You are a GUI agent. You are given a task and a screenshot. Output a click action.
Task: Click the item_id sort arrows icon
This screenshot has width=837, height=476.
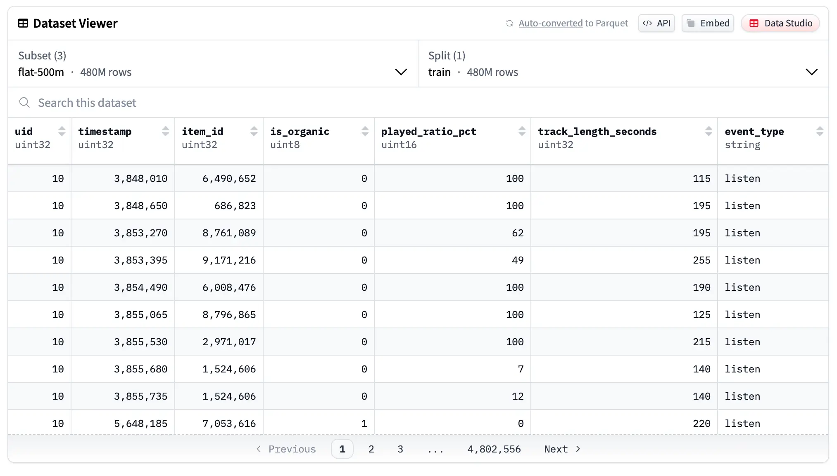coord(254,131)
